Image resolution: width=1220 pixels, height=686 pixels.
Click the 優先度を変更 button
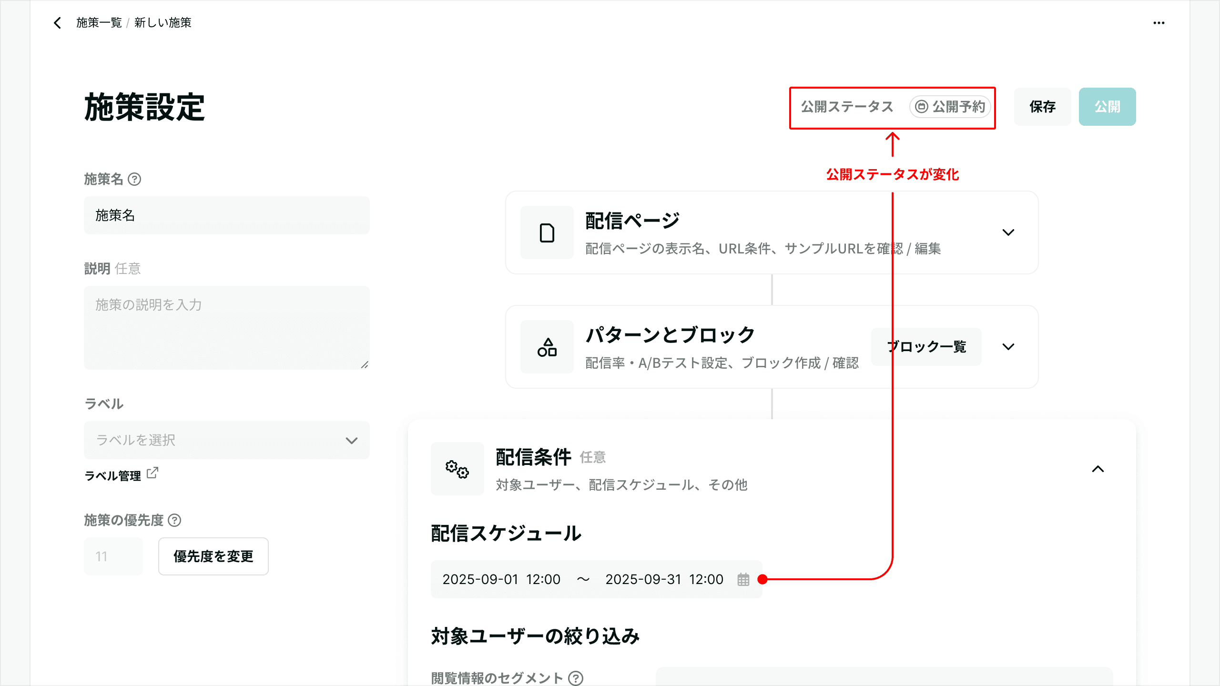coord(213,556)
